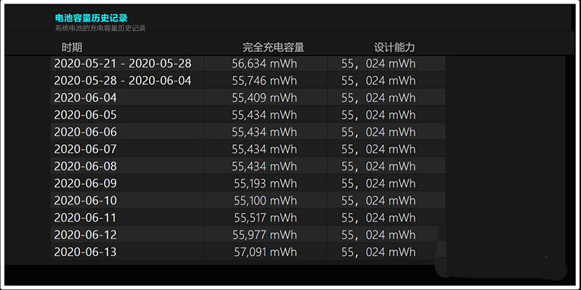Select the 56,634 mWh capacity value

[x=264, y=64]
